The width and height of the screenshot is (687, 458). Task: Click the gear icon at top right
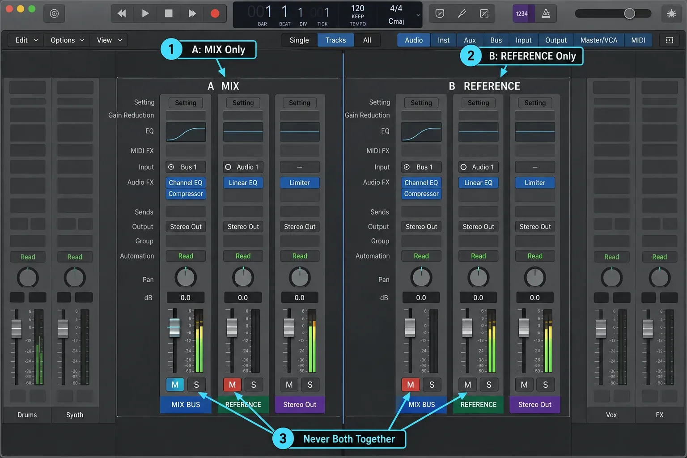671,13
